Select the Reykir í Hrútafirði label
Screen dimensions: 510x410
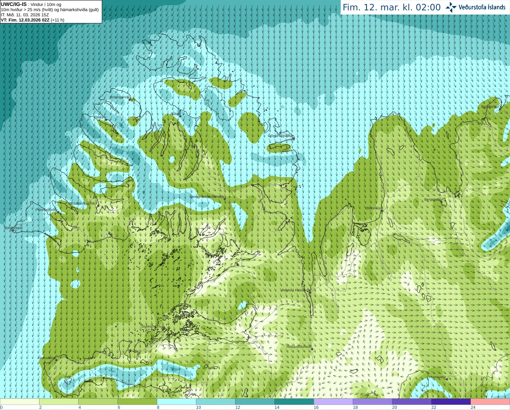[x=296, y=290]
